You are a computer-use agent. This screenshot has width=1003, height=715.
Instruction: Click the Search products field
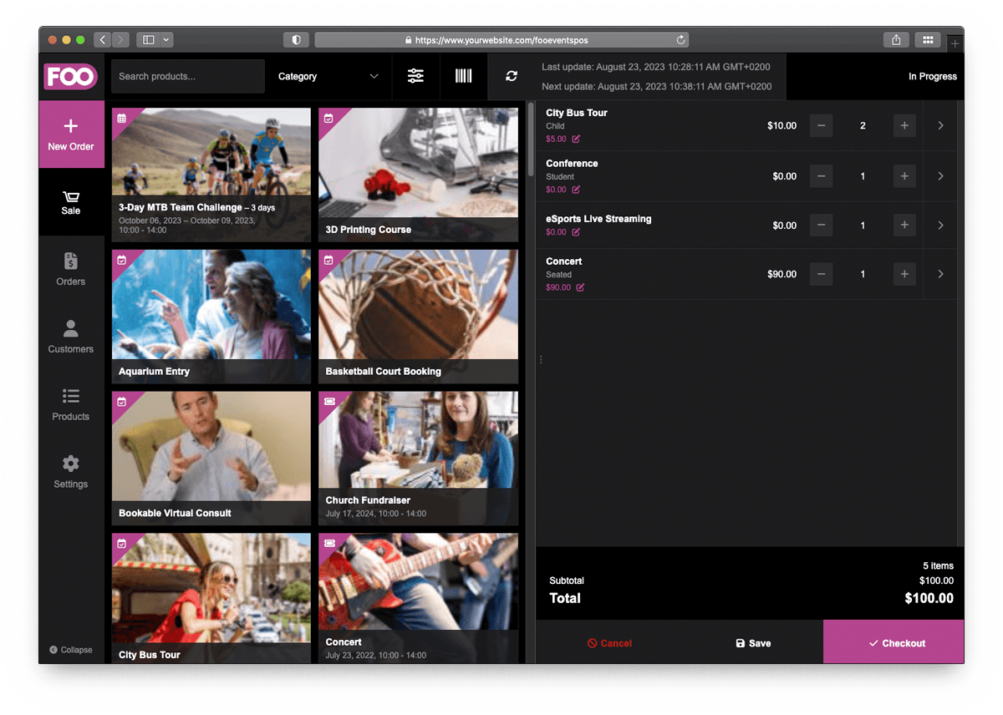[x=188, y=76]
